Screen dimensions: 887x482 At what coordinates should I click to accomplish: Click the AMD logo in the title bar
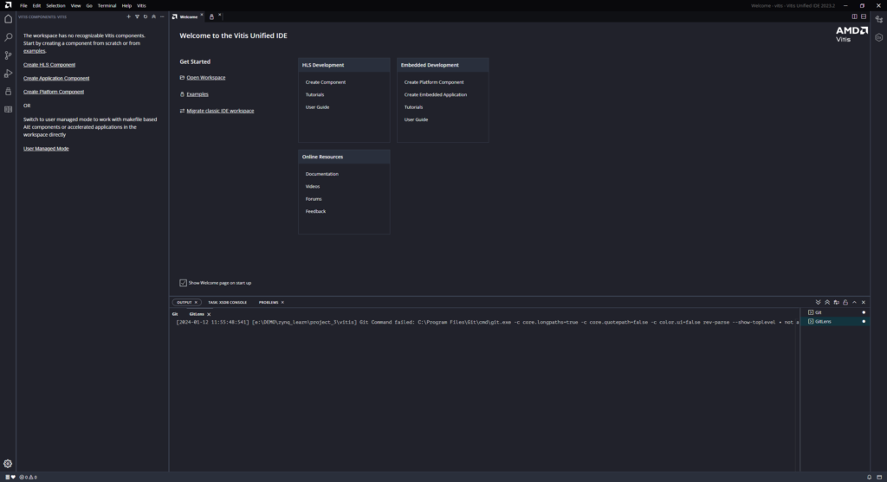[8, 5]
